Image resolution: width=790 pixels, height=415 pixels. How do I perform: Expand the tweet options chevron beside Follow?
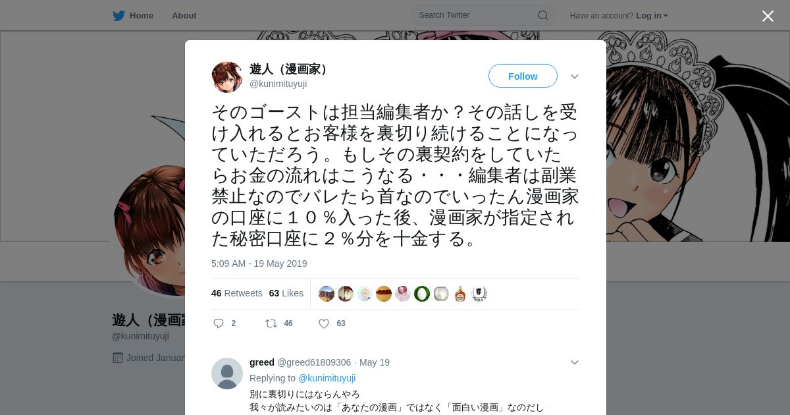[x=575, y=76]
